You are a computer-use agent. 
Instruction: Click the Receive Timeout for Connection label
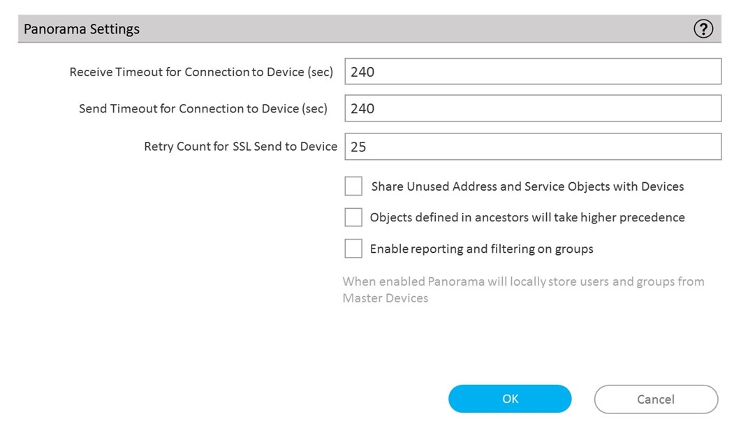(x=201, y=72)
